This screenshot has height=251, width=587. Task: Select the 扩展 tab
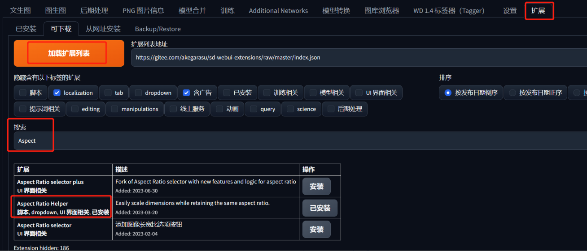tap(538, 10)
